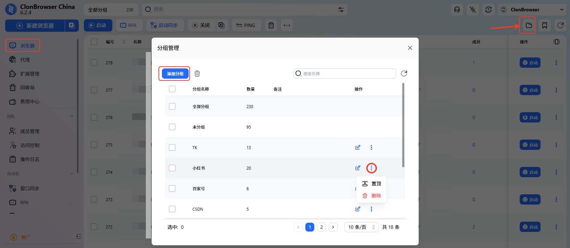
Task: Click the 启动同步 toolbar button
Action: (165, 25)
